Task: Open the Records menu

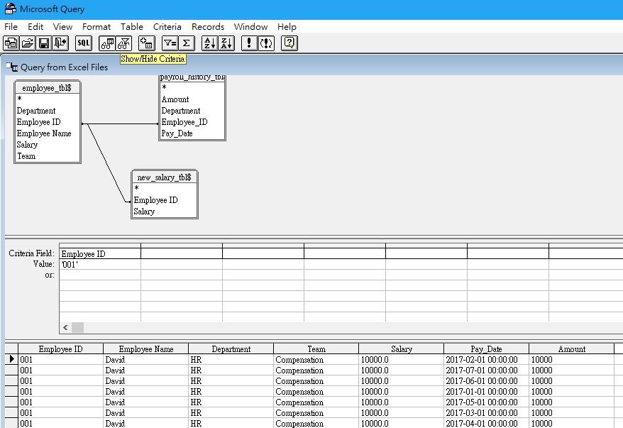Action: (208, 26)
